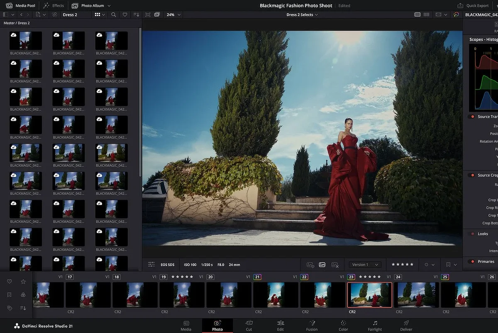Open the Dress 2 Selects album dropdown
The width and height of the screenshot is (498, 333).
click(303, 15)
